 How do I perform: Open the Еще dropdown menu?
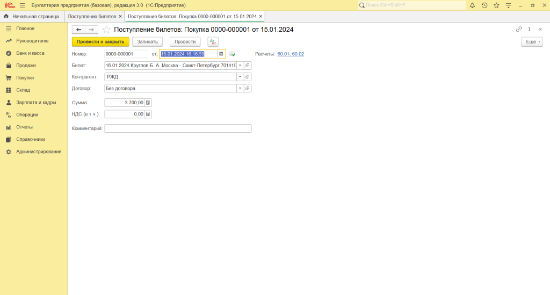pos(532,41)
